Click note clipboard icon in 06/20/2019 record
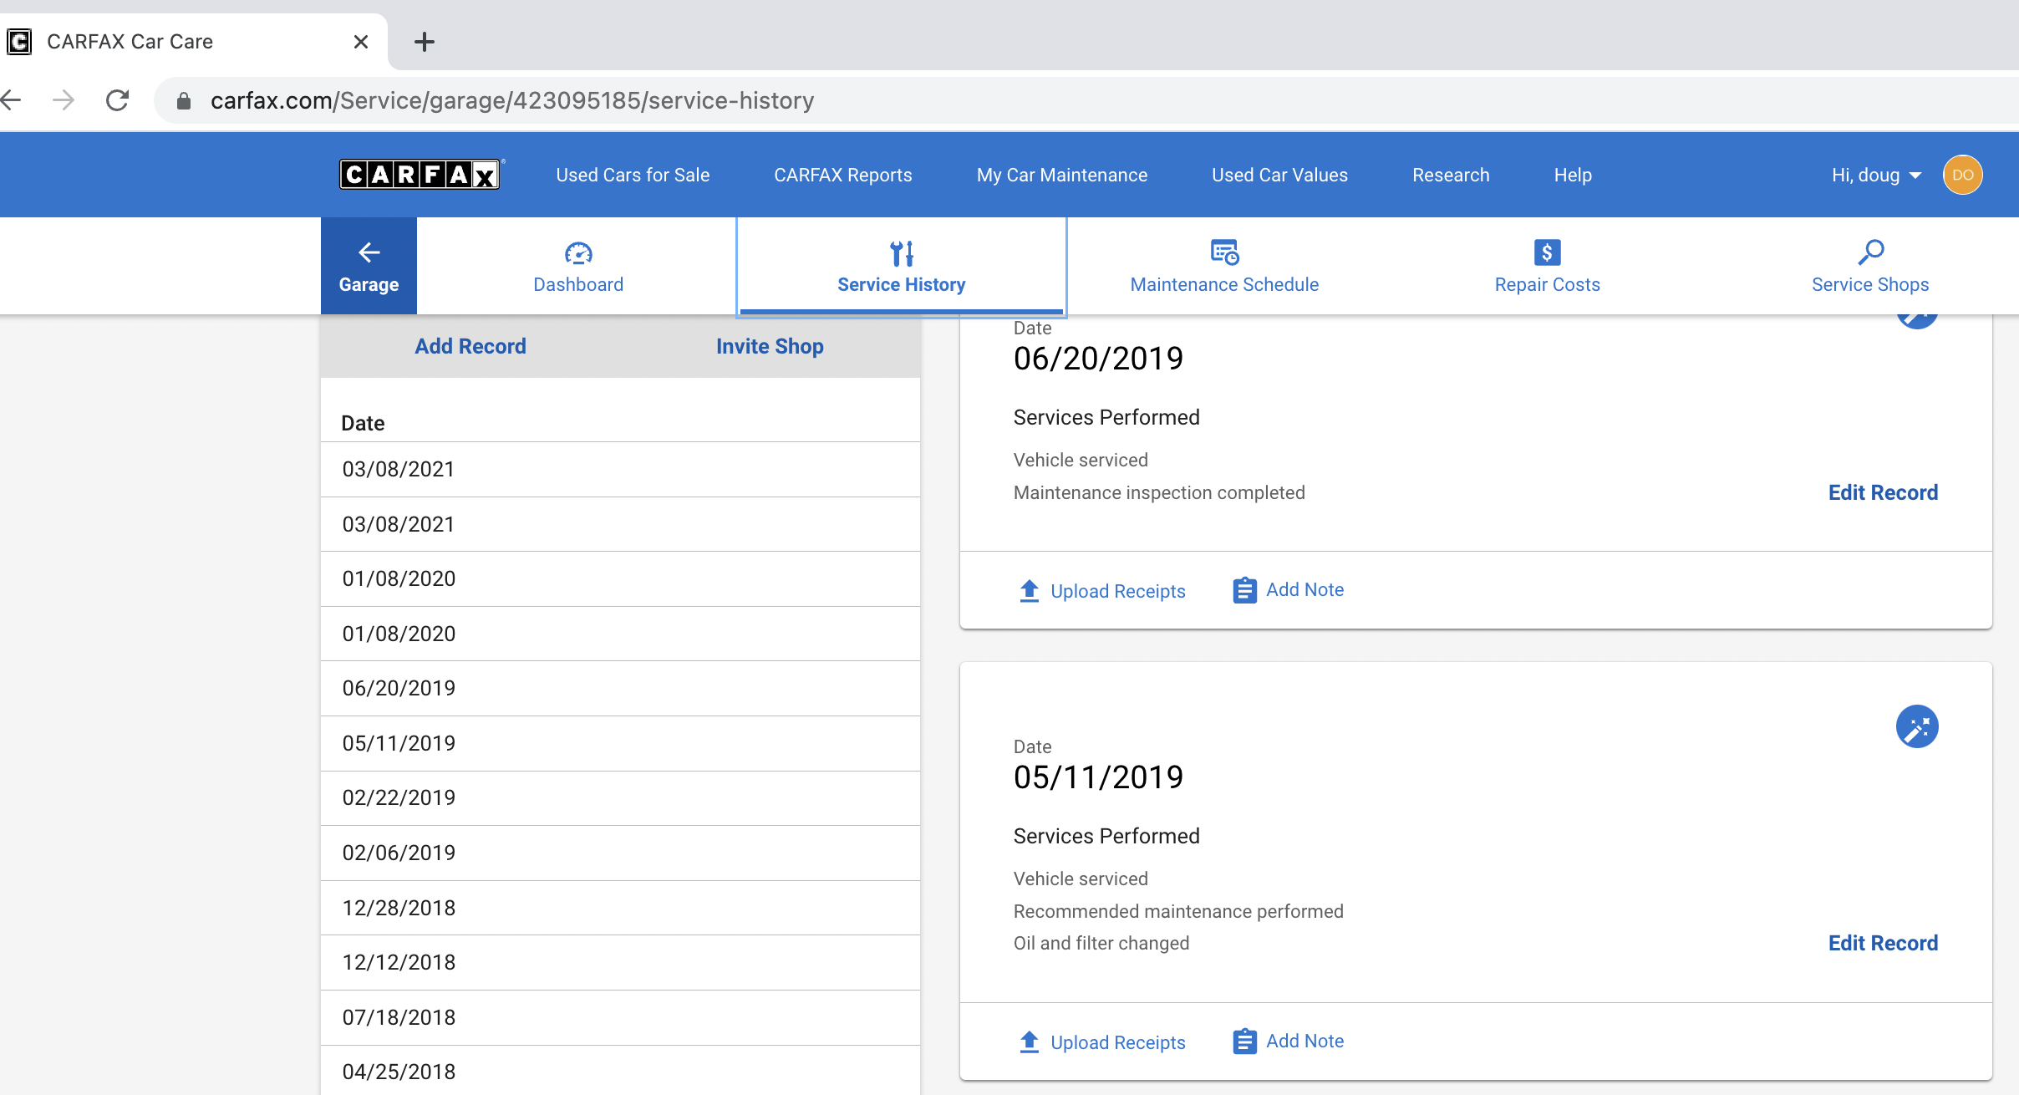 pyautogui.click(x=1244, y=590)
